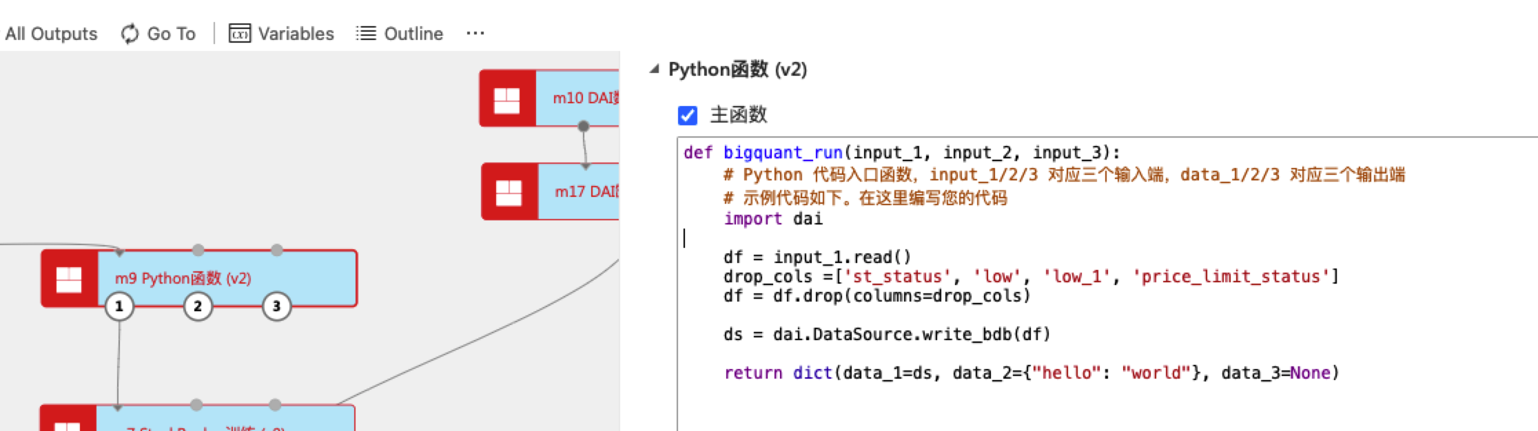
Task: Click the Go To refresh icon
Action: pyautogui.click(x=130, y=34)
